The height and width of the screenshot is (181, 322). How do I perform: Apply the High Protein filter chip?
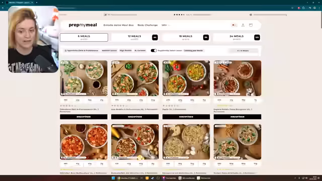coord(126,50)
